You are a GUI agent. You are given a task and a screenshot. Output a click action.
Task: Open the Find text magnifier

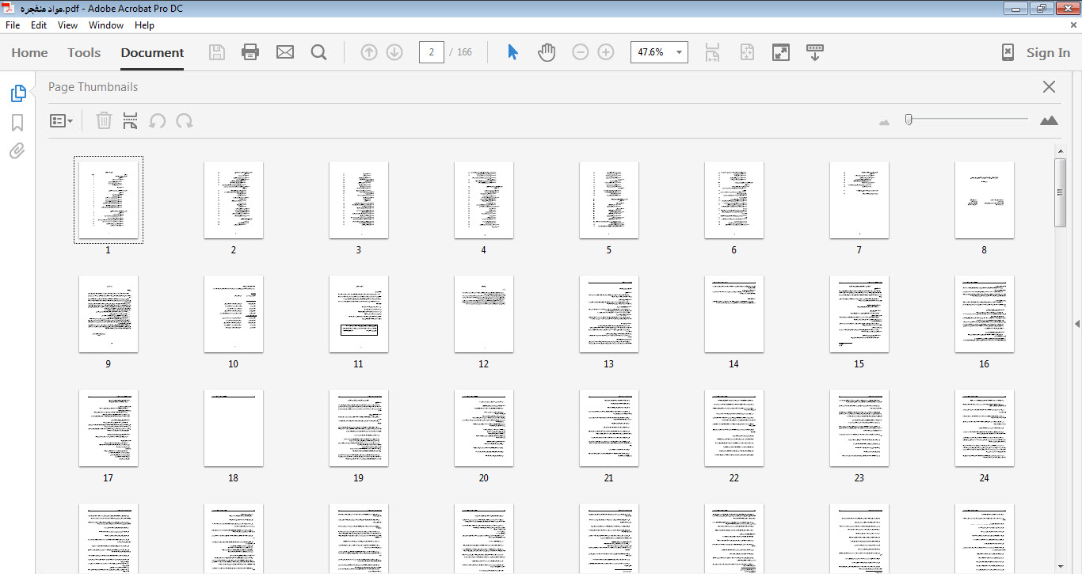coord(319,52)
